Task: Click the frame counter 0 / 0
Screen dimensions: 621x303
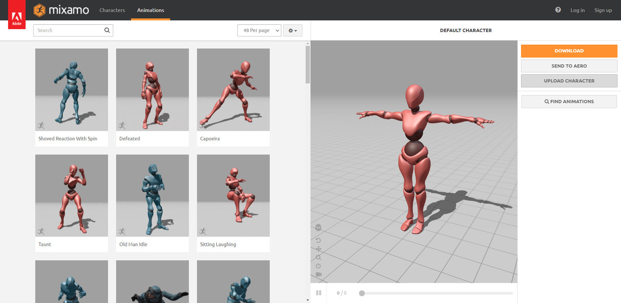Action: pyautogui.click(x=342, y=293)
